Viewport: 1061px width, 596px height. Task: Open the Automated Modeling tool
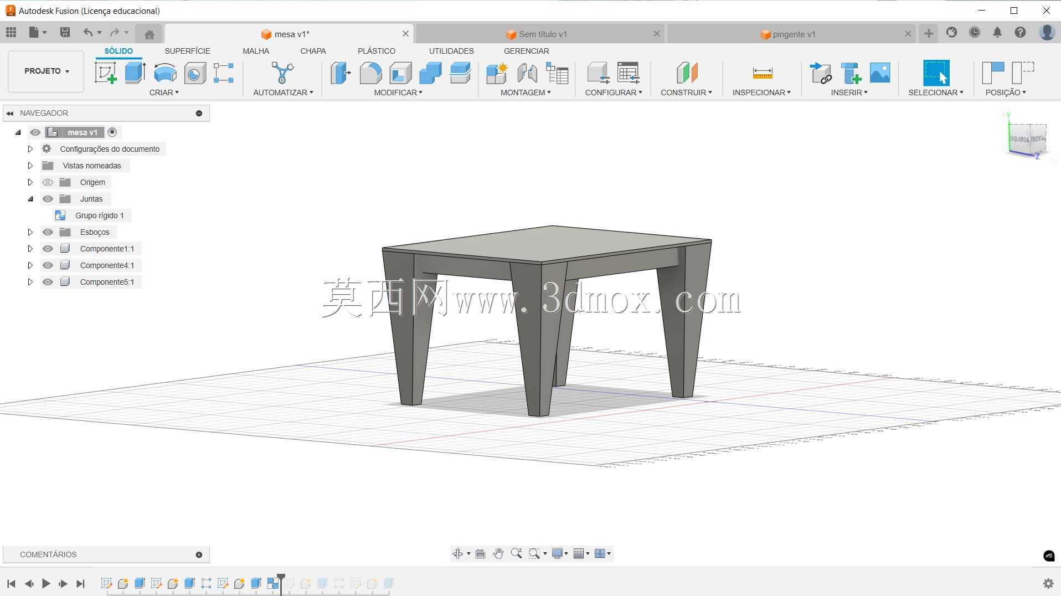pyautogui.click(x=282, y=73)
